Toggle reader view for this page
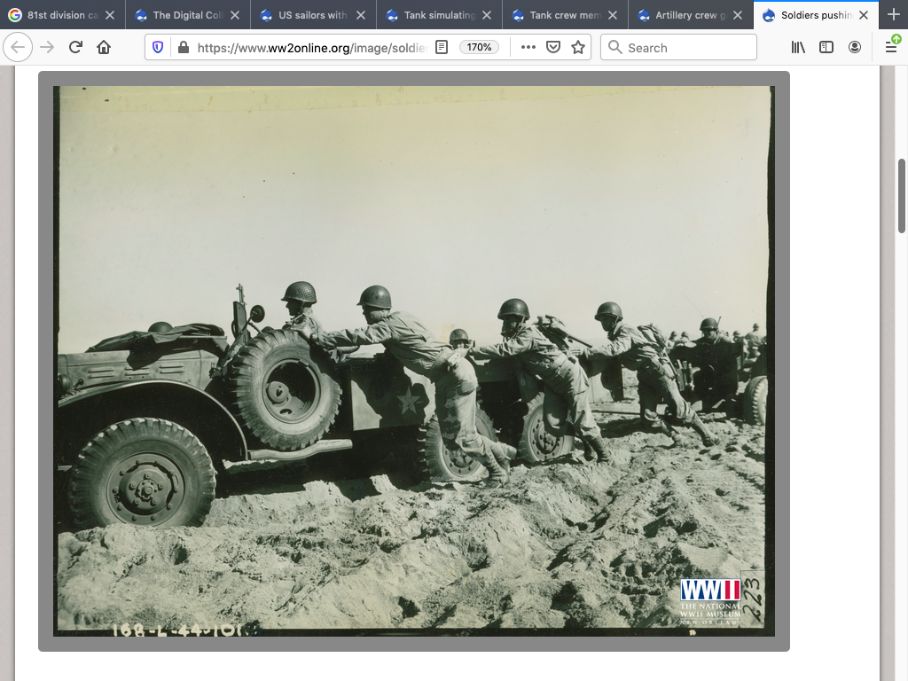 442,47
